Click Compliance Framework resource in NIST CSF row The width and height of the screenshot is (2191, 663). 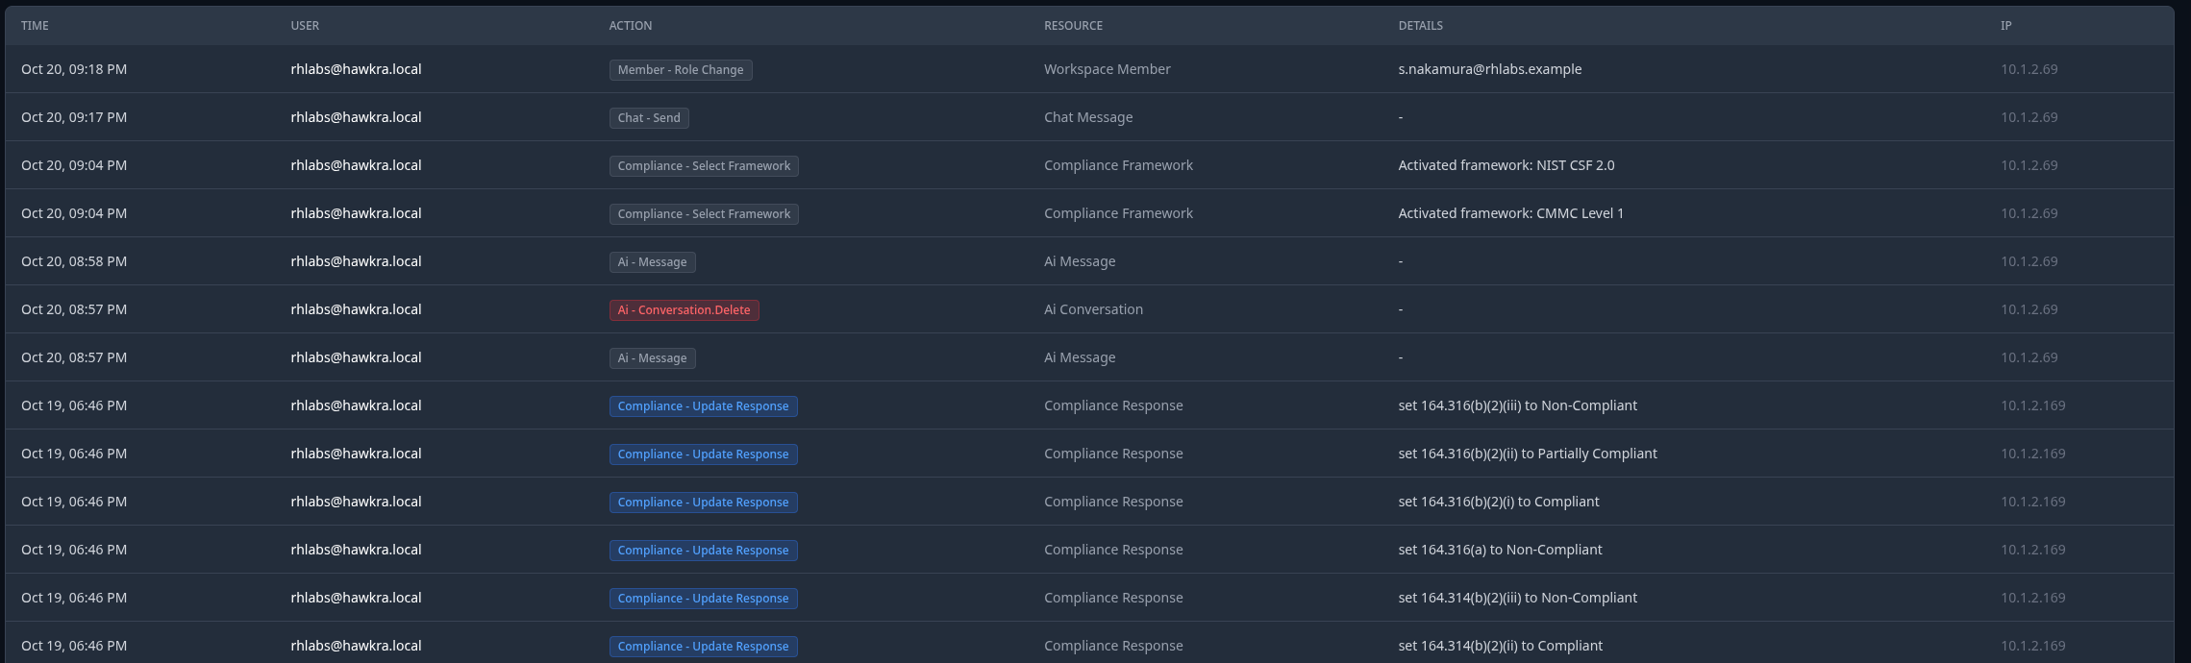[1118, 165]
